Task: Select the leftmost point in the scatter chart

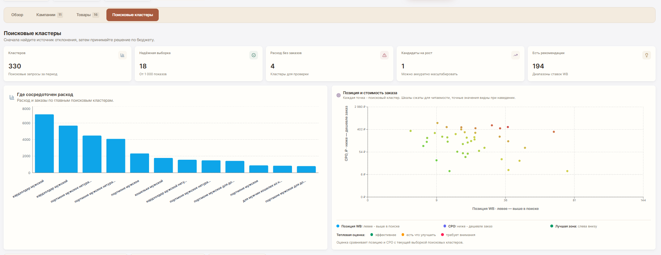Action: click(x=411, y=131)
